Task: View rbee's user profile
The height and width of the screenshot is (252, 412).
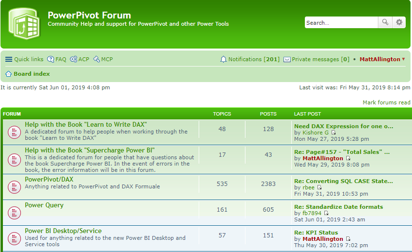Action: click(x=308, y=187)
